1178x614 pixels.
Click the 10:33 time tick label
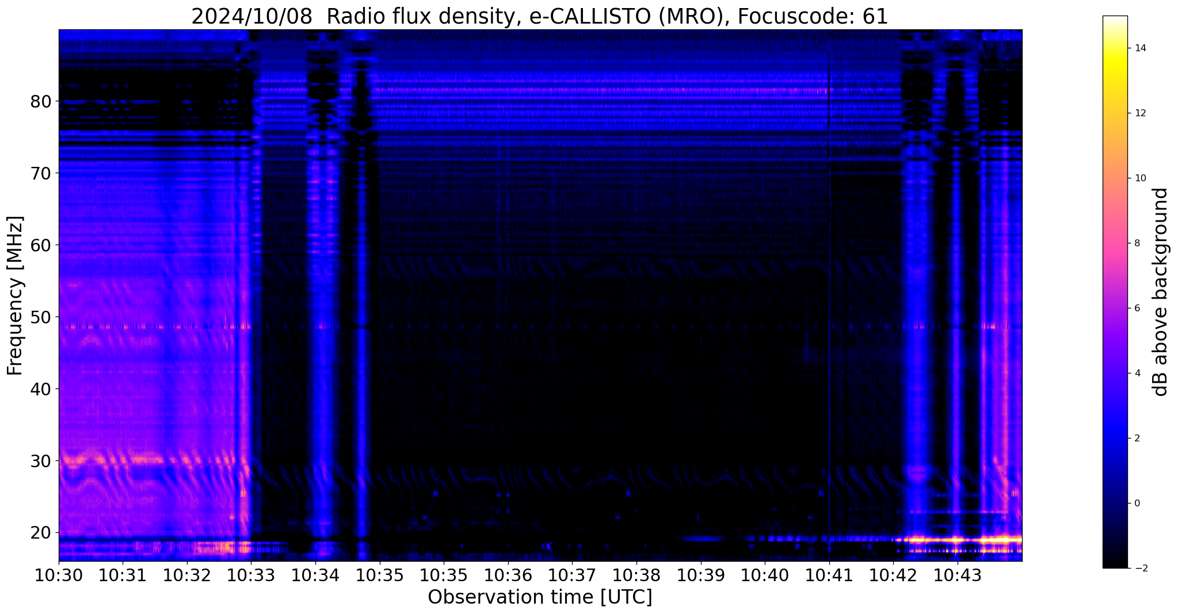click(251, 575)
